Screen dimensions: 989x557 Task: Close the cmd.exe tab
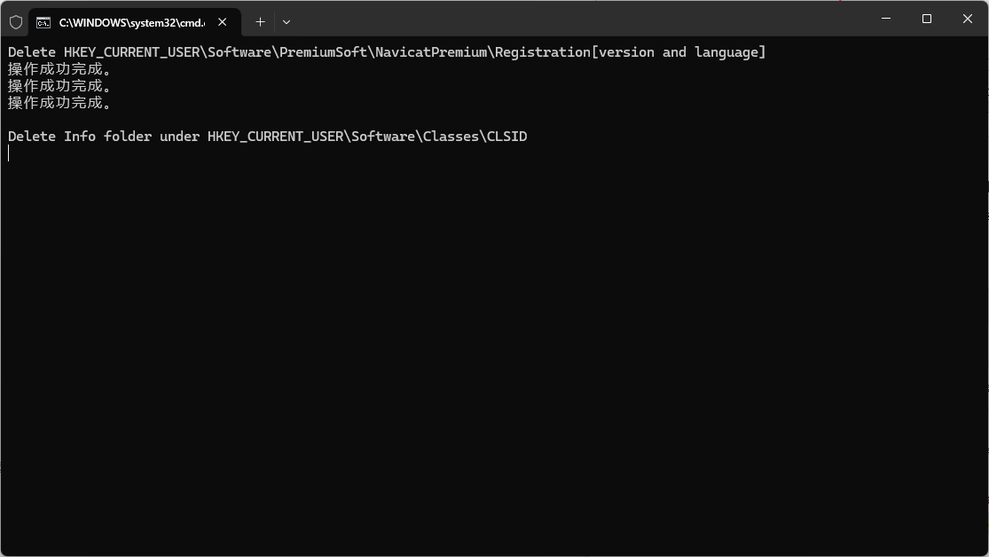pyautogui.click(x=222, y=22)
